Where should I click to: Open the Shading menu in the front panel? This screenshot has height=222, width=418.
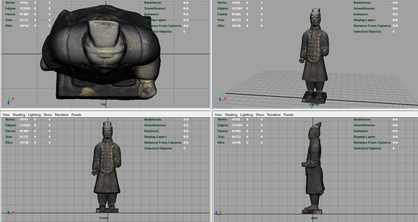[19, 115]
